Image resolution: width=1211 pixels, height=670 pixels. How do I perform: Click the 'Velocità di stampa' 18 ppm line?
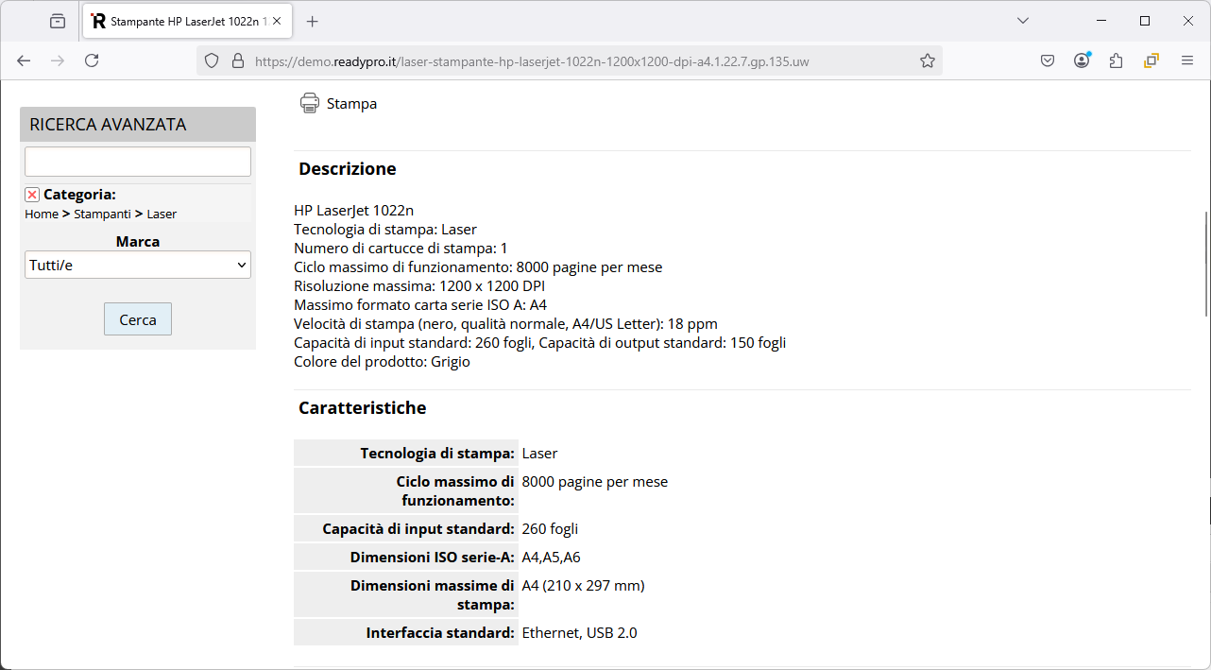pos(505,323)
